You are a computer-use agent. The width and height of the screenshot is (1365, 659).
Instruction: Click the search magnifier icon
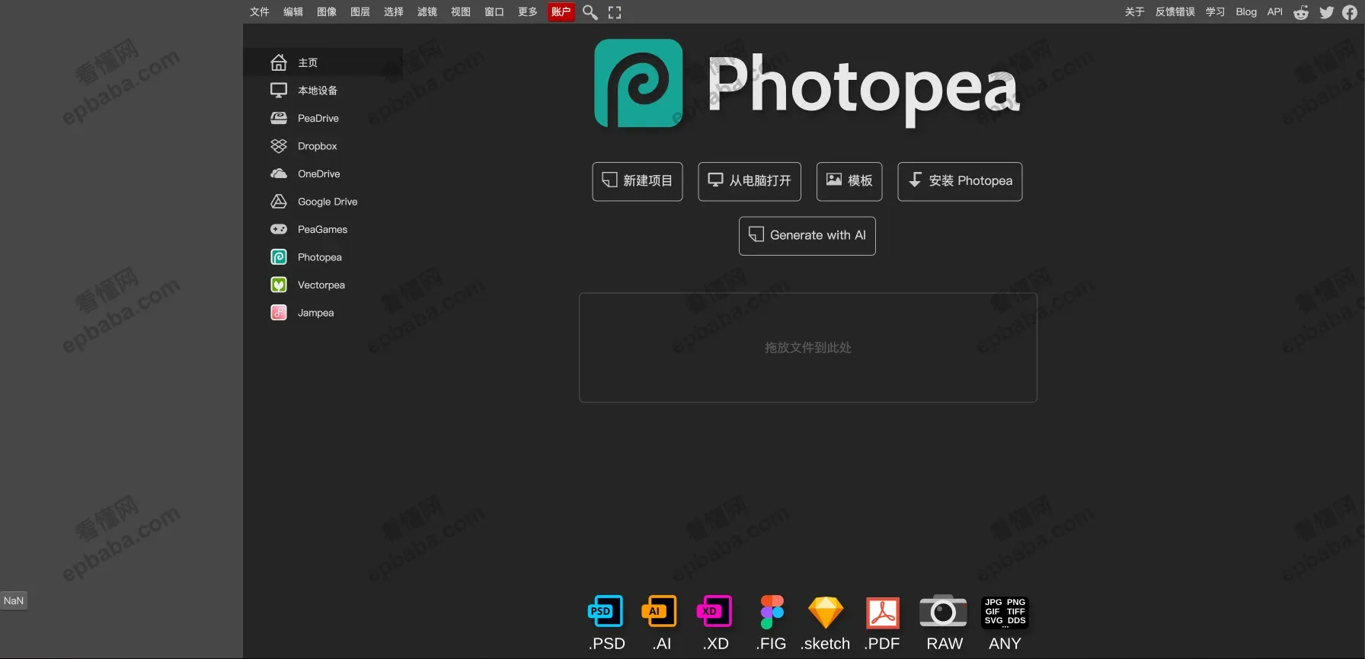pyautogui.click(x=590, y=12)
